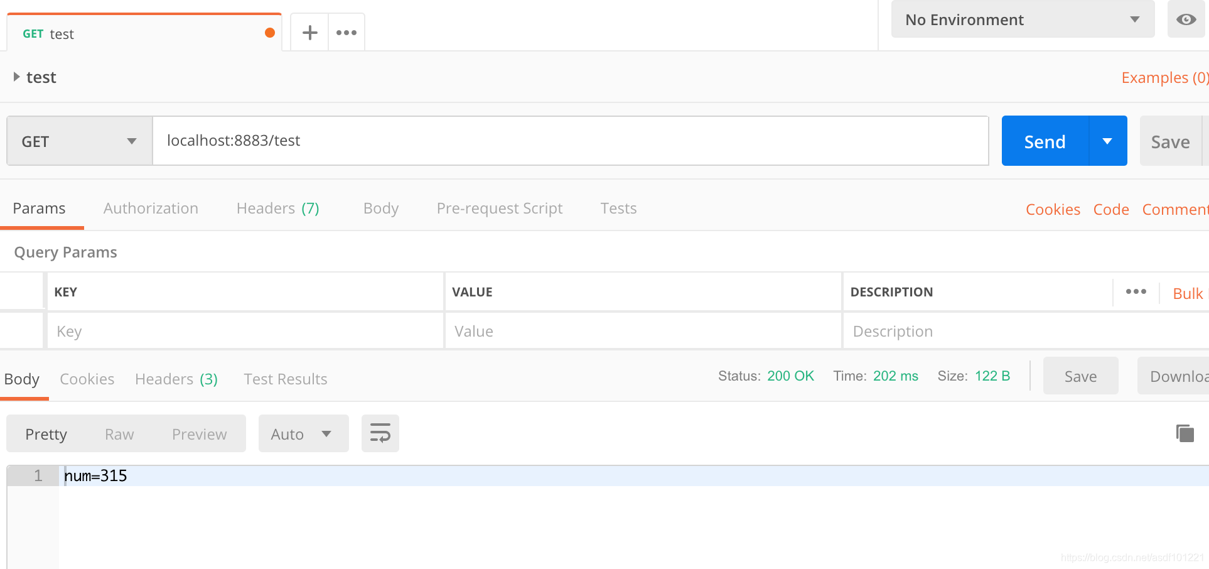This screenshot has width=1209, height=569.
Task: Open the tab options ellipsis icon
Action: [x=347, y=32]
